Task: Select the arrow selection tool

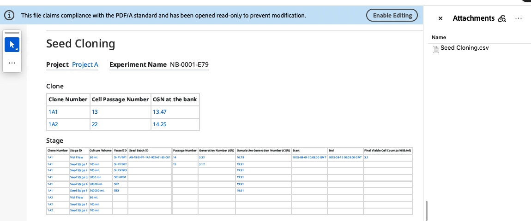Action: [x=12, y=45]
